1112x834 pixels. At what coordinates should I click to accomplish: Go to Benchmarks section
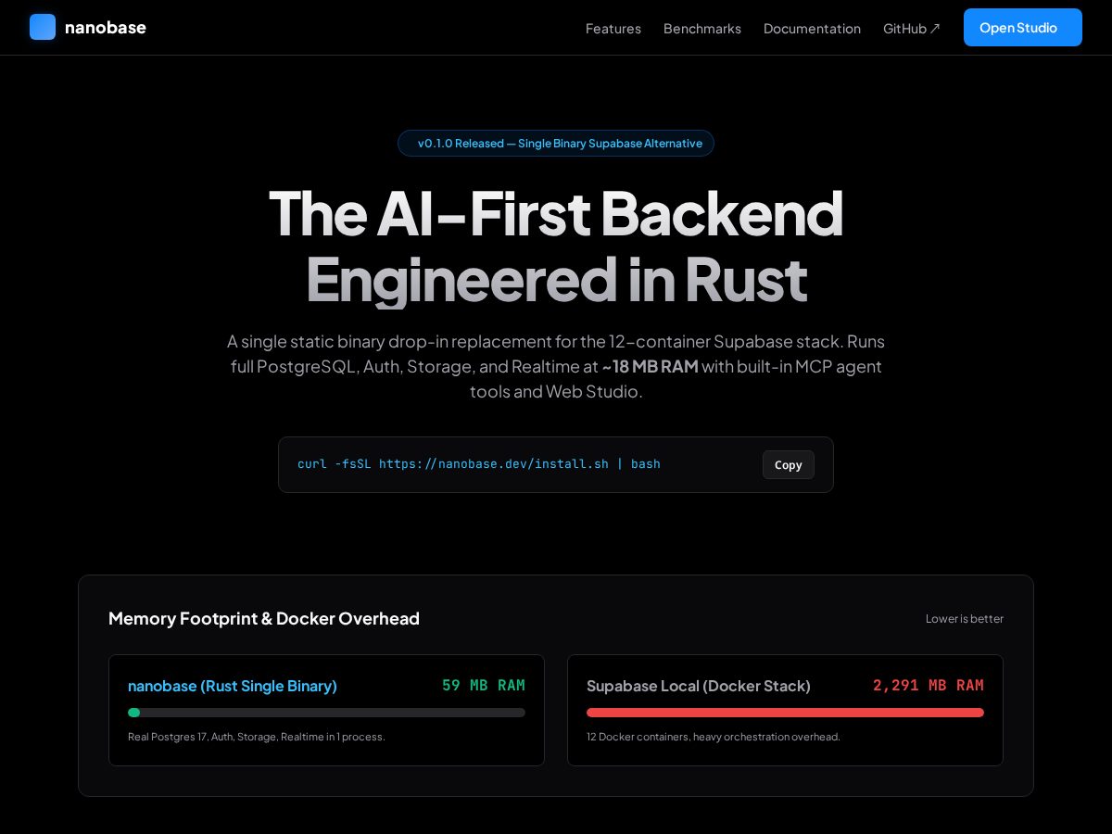point(702,29)
